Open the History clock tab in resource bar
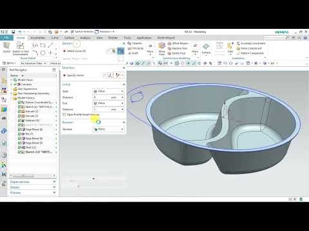 pos(4,155)
